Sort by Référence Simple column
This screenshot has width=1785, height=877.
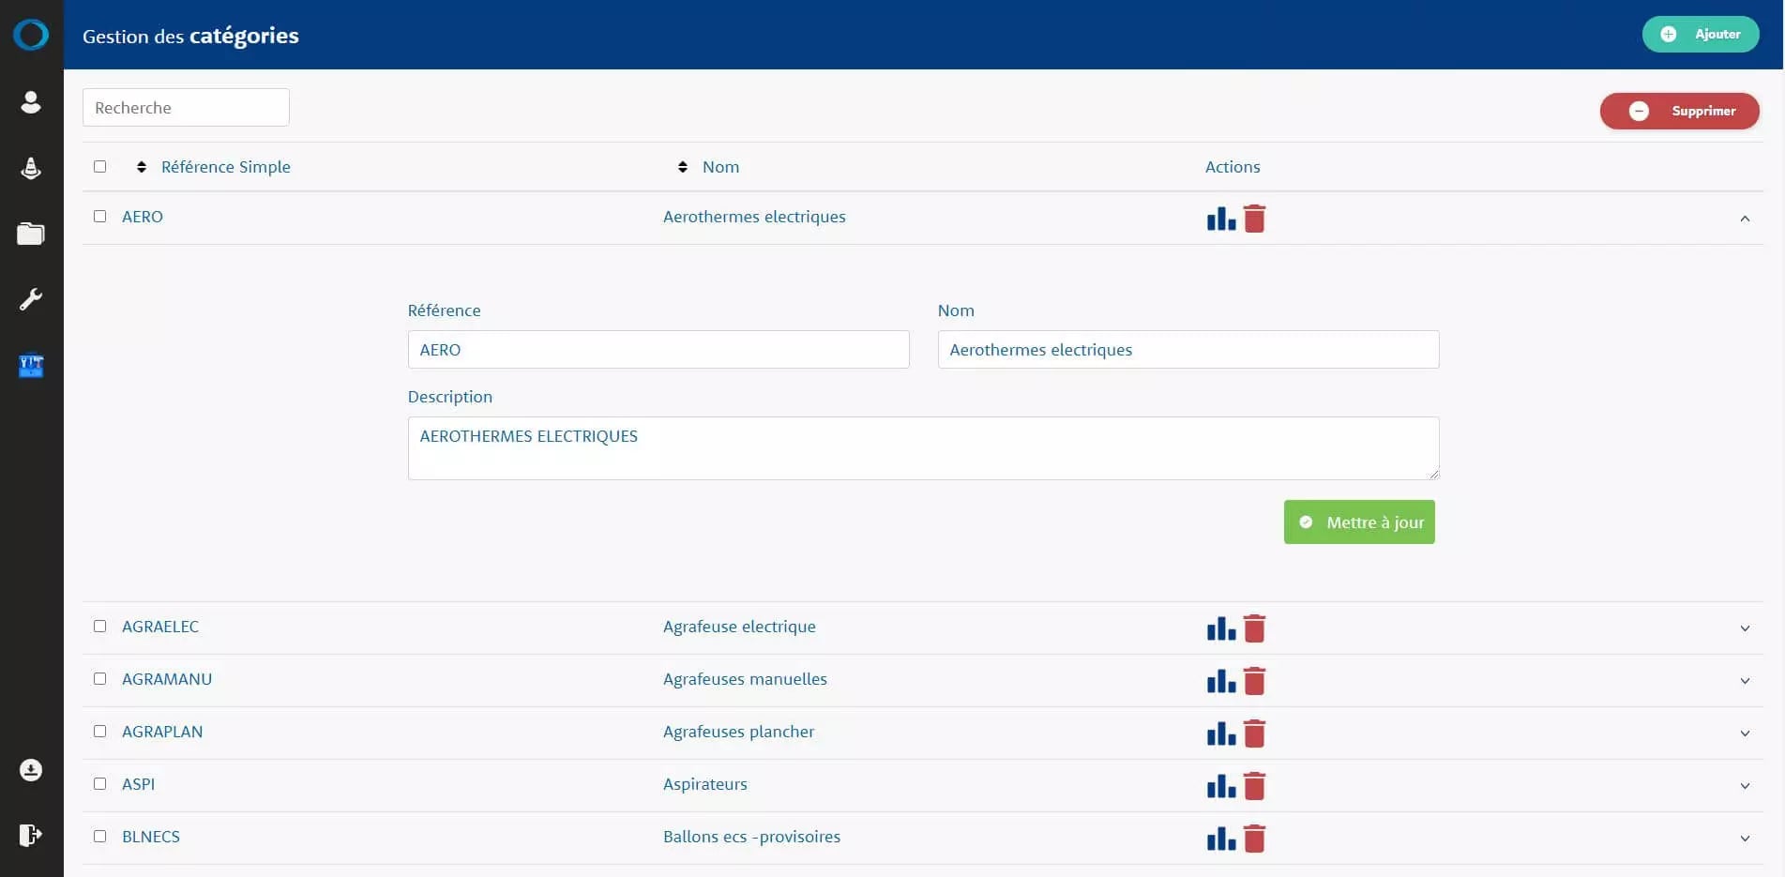[x=225, y=167]
